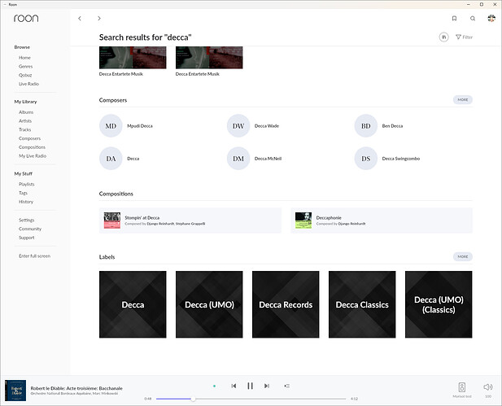This screenshot has height=406, width=502.
Task: Select composer avatar BD Ben Decca
Action: point(365,126)
